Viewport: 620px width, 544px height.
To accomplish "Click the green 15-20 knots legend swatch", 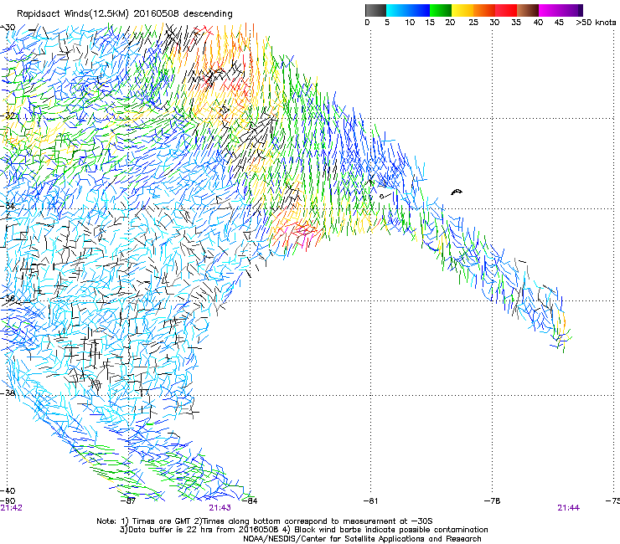I will coord(441,10).
